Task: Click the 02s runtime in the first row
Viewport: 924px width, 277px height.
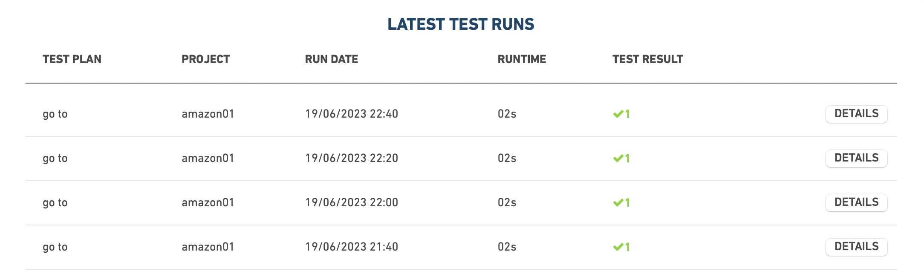Action: [507, 114]
